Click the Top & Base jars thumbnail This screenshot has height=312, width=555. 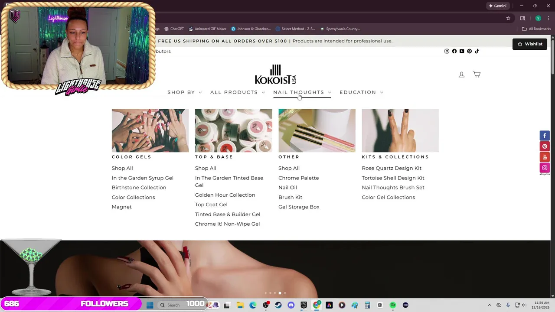point(234,130)
